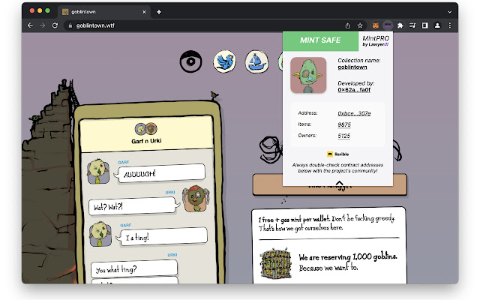The image size is (480, 300).
Task: Reload the goblintown.wtf page
Action: click(x=55, y=25)
